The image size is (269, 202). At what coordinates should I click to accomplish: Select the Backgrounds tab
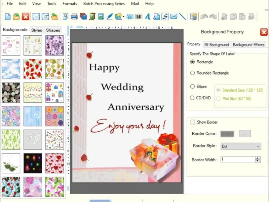pos(15,30)
